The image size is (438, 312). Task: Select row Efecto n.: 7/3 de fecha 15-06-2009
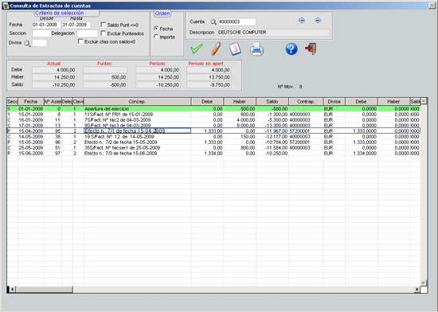click(213, 154)
